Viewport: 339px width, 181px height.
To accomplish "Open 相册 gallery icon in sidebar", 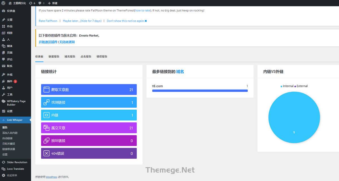I will [3, 33].
